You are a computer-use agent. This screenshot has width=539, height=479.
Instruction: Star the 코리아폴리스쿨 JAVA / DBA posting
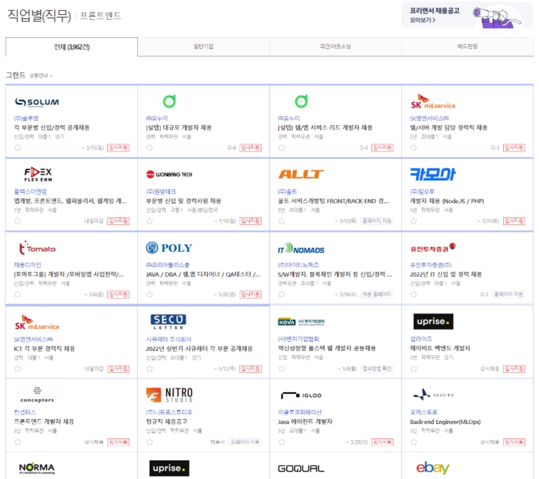[x=150, y=295]
